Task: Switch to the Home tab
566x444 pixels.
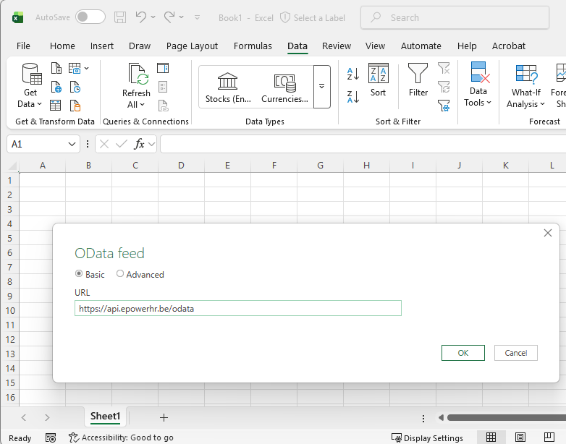Action: [x=62, y=46]
